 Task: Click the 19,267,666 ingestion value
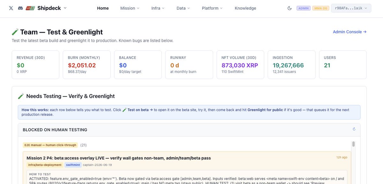pyautogui.click(x=288, y=65)
